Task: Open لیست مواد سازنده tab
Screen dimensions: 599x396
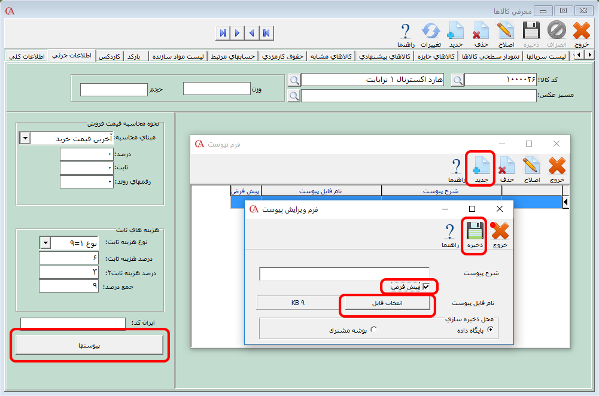Action: pyautogui.click(x=178, y=56)
